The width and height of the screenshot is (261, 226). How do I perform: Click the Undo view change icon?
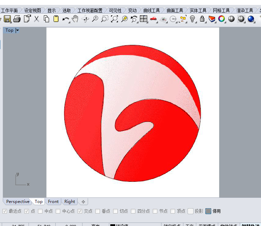134,19
